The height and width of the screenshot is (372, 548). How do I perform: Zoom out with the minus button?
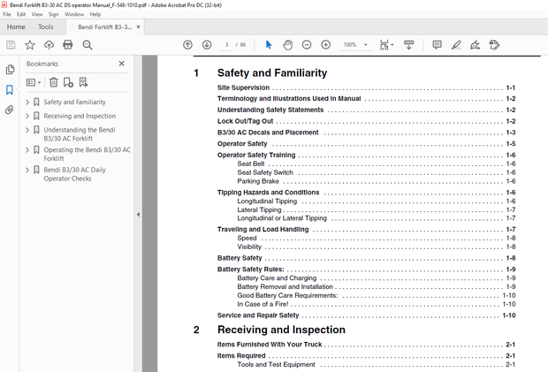click(307, 45)
